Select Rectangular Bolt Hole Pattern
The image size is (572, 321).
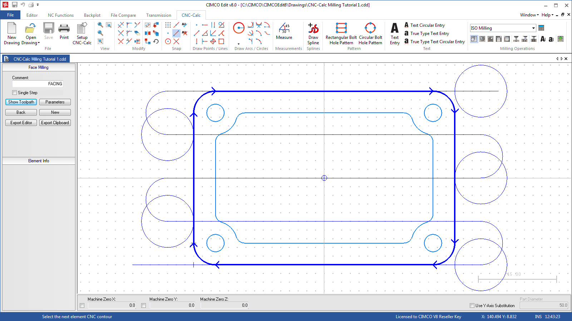coord(341,33)
